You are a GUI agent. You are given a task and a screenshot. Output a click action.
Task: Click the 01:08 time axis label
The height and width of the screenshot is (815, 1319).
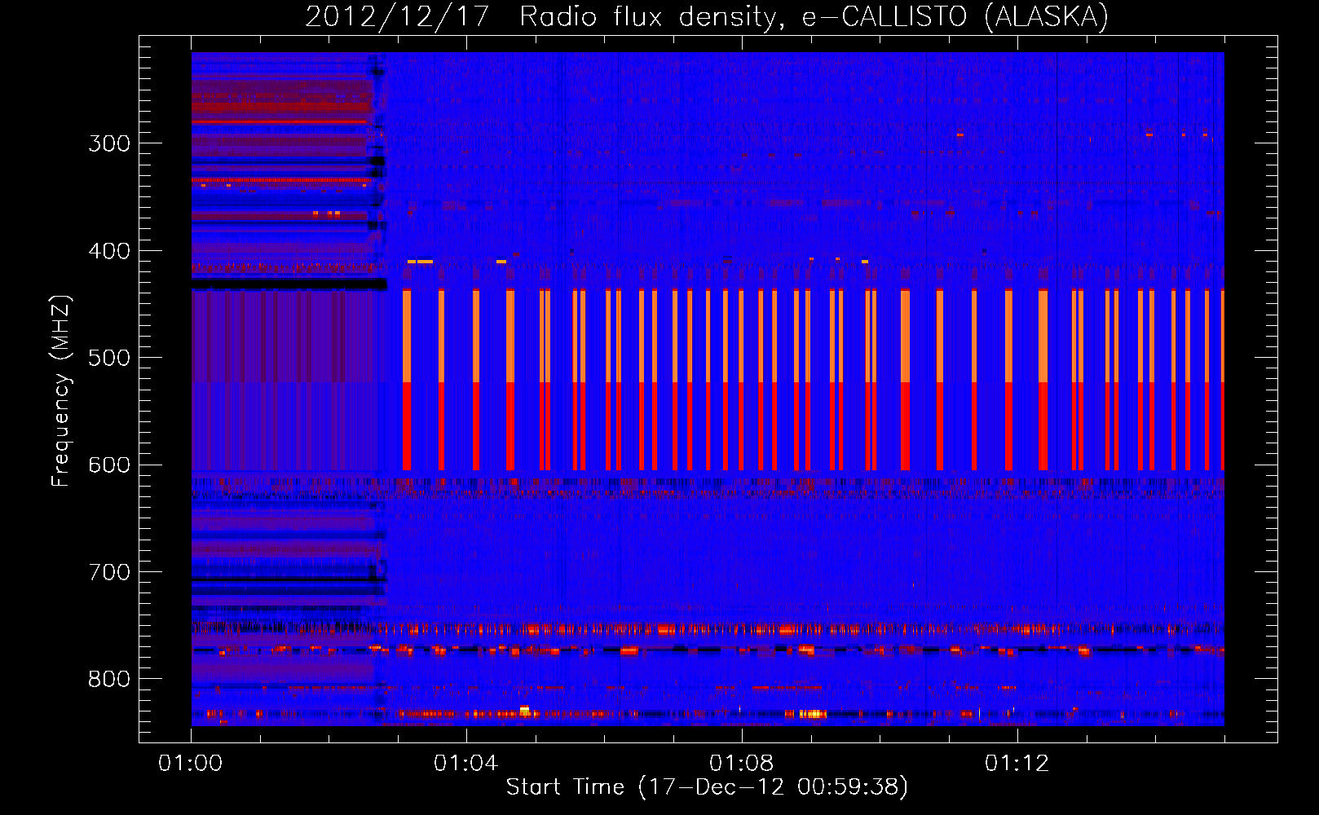click(x=742, y=764)
